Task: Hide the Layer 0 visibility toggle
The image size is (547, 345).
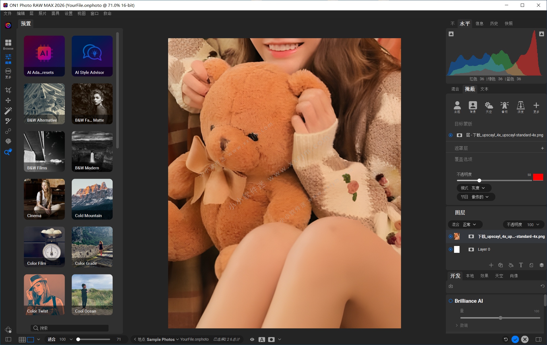Action: click(451, 249)
